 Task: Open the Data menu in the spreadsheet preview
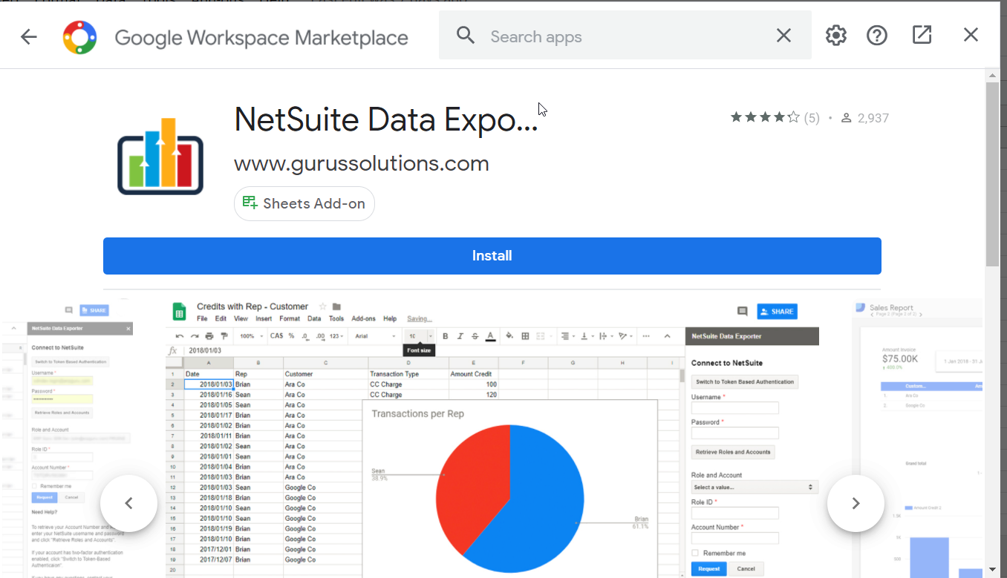pyautogui.click(x=314, y=318)
